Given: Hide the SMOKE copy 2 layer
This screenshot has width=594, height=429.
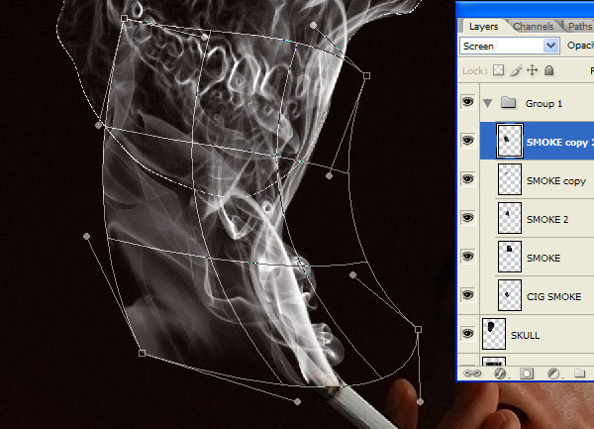Looking at the screenshot, I should (468, 141).
